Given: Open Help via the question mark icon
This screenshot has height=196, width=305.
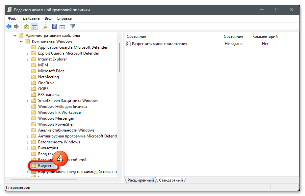Looking at the screenshot, I should (55, 27).
